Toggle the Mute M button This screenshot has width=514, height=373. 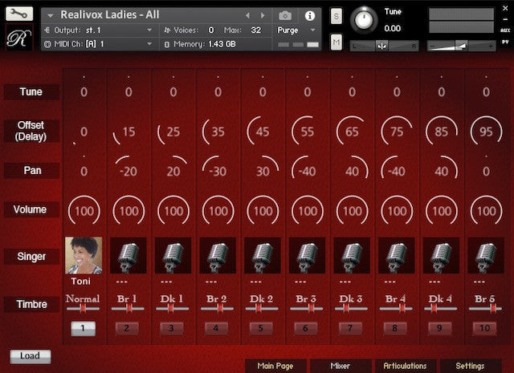[336, 41]
